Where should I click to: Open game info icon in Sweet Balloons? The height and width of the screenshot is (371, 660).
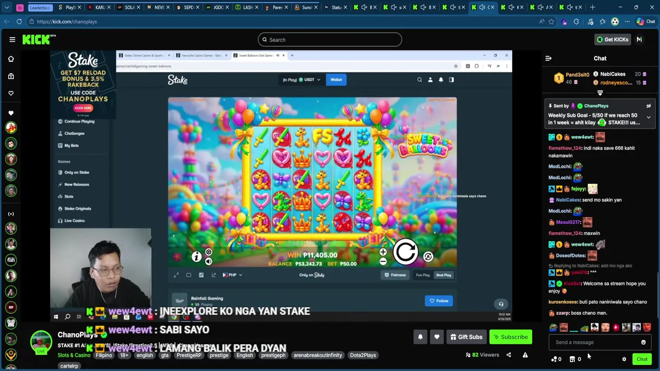[x=196, y=257]
